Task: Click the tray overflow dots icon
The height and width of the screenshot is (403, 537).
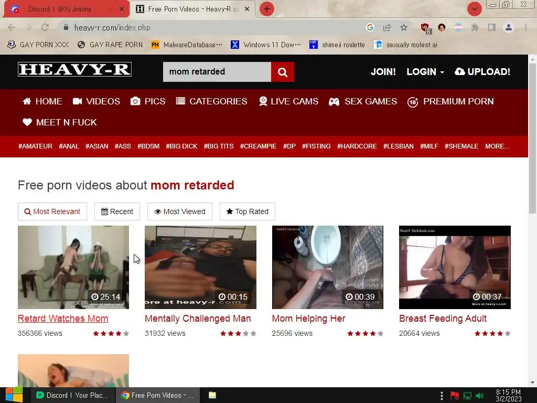Action: 442,396
